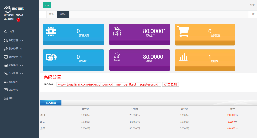The image size is (257, 138).
Task: Click the red member-level A badge
Action: click(19, 19)
